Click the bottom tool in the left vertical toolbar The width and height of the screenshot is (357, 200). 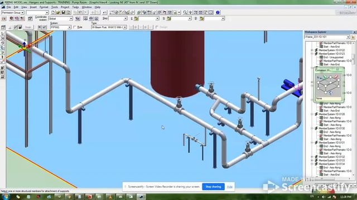pyautogui.click(x=2, y=77)
